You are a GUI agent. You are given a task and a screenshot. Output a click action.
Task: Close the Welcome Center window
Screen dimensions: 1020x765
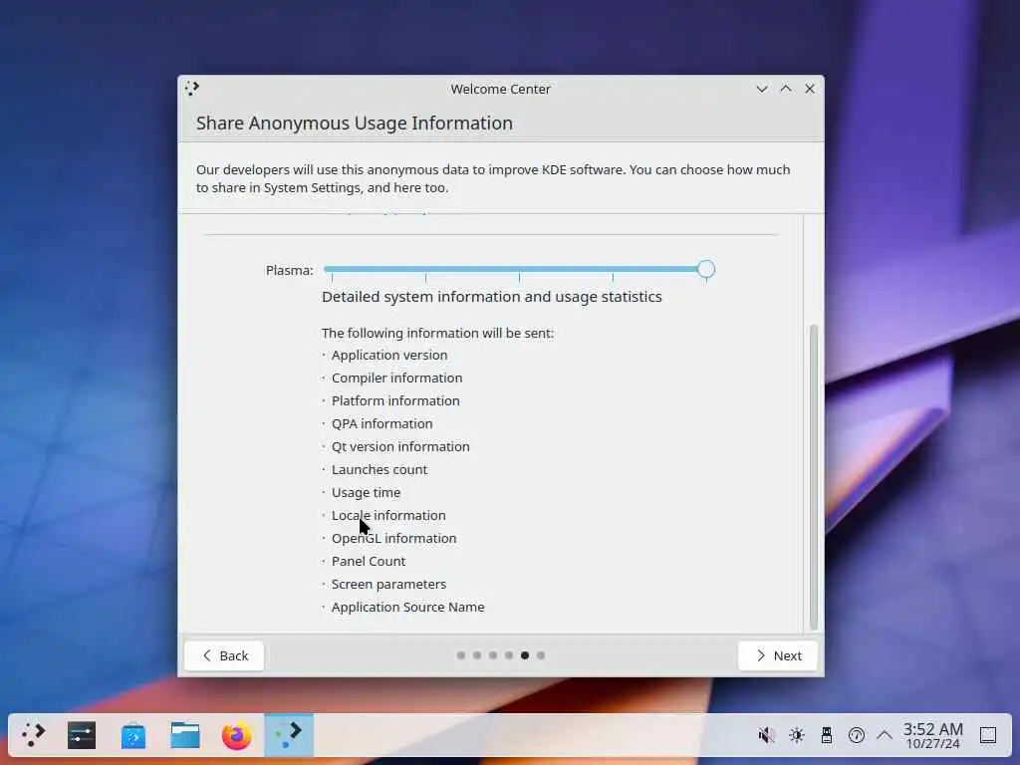point(810,89)
